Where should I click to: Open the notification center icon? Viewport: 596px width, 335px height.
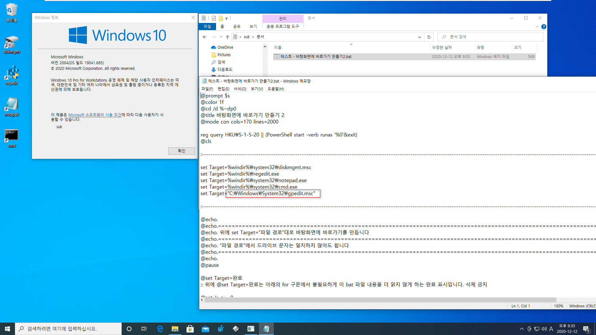click(586, 329)
